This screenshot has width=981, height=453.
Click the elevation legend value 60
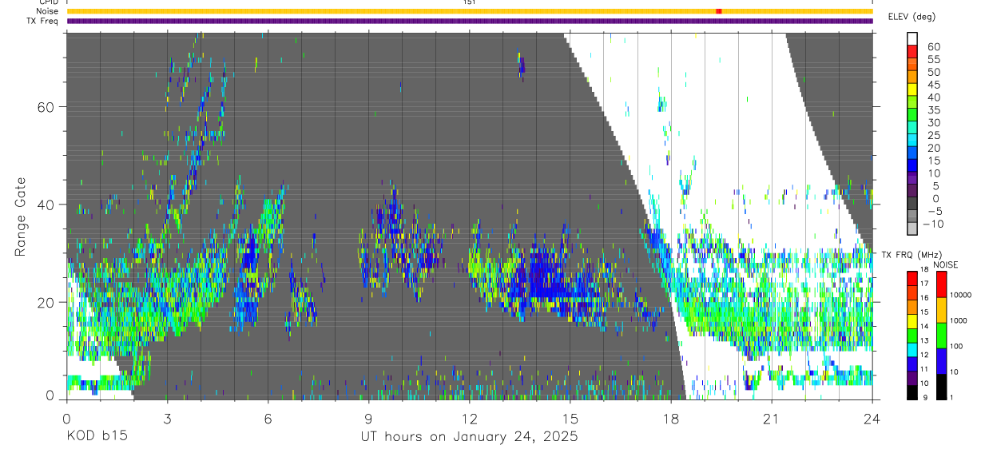933,46
